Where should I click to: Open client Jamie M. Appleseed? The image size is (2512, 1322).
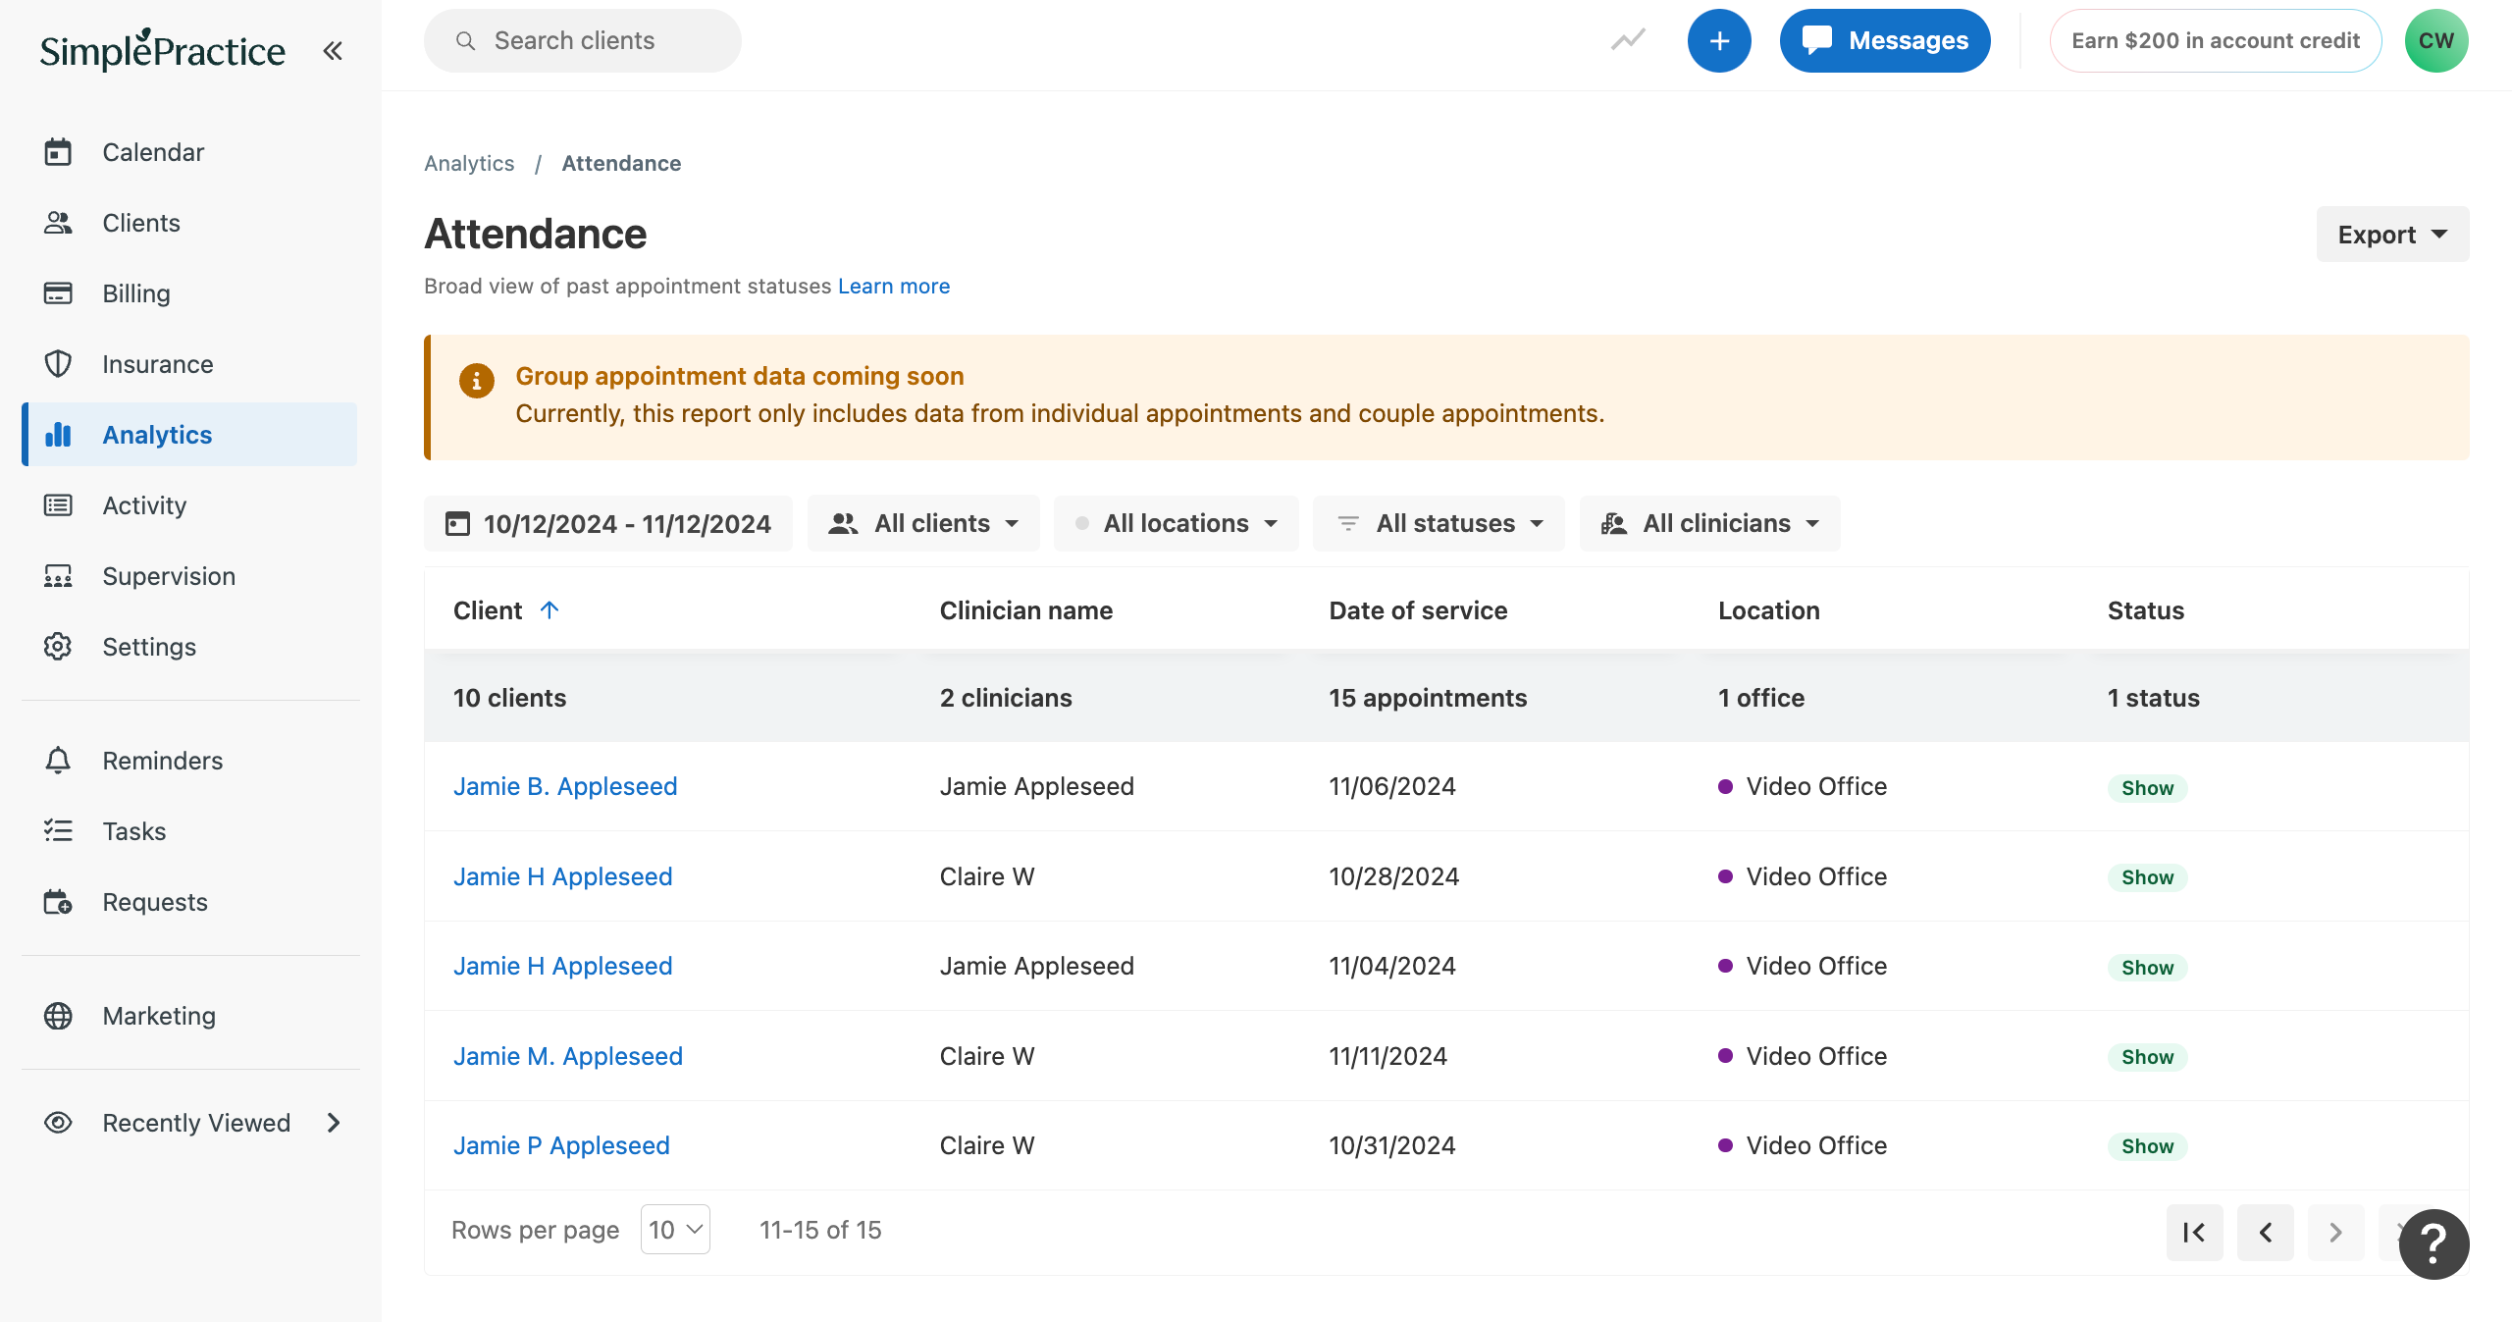pos(568,1056)
